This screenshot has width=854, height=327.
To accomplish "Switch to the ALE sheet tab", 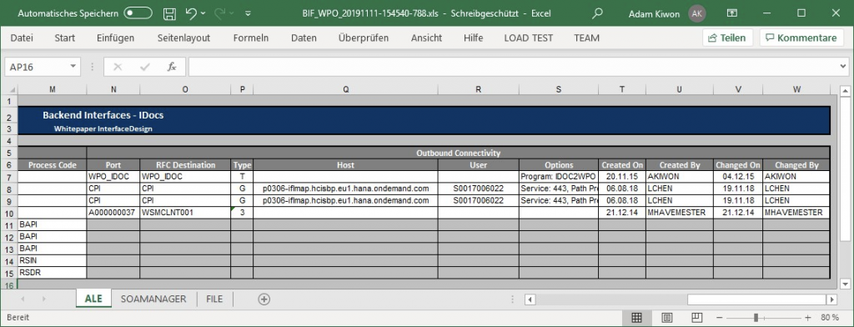I will coord(93,299).
